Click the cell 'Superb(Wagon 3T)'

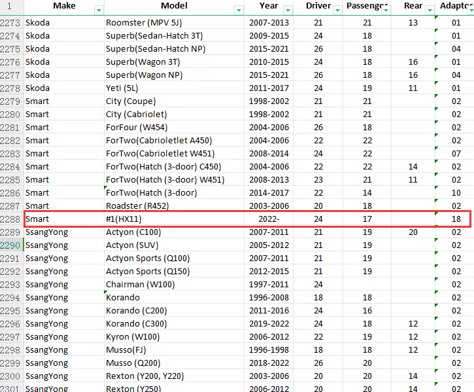pyautogui.click(x=174, y=62)
